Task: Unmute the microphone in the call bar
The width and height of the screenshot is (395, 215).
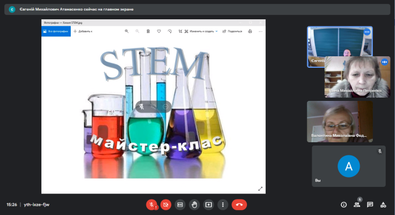Action: coord(152,205)
